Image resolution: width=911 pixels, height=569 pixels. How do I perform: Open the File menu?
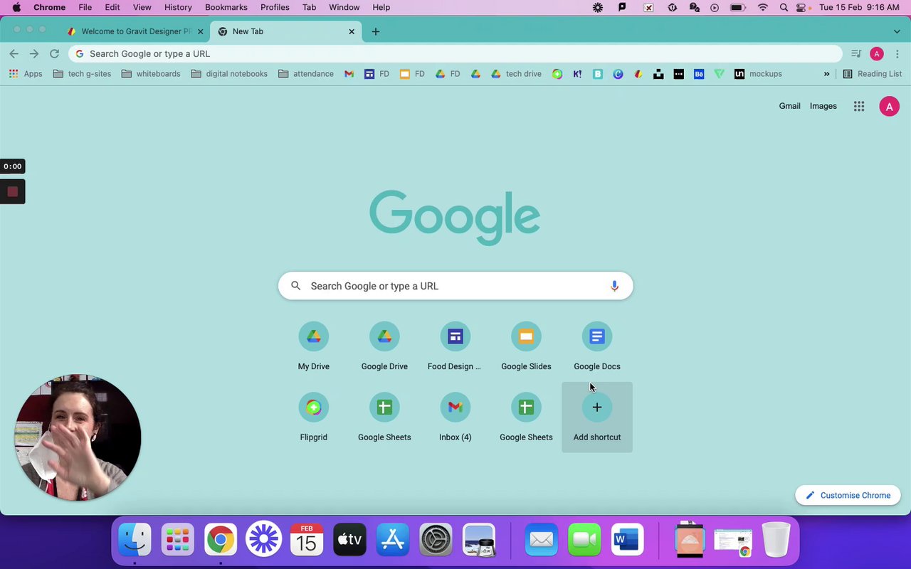[x=85, y=7]
